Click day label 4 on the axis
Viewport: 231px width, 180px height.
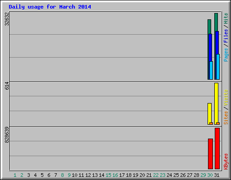pyautogui.click(x=35, y=175)
